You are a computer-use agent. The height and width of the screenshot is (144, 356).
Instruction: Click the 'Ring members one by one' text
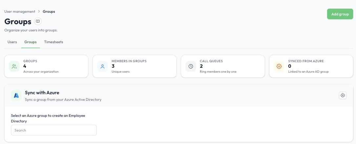pyautogui.click(x=218, y=72)
